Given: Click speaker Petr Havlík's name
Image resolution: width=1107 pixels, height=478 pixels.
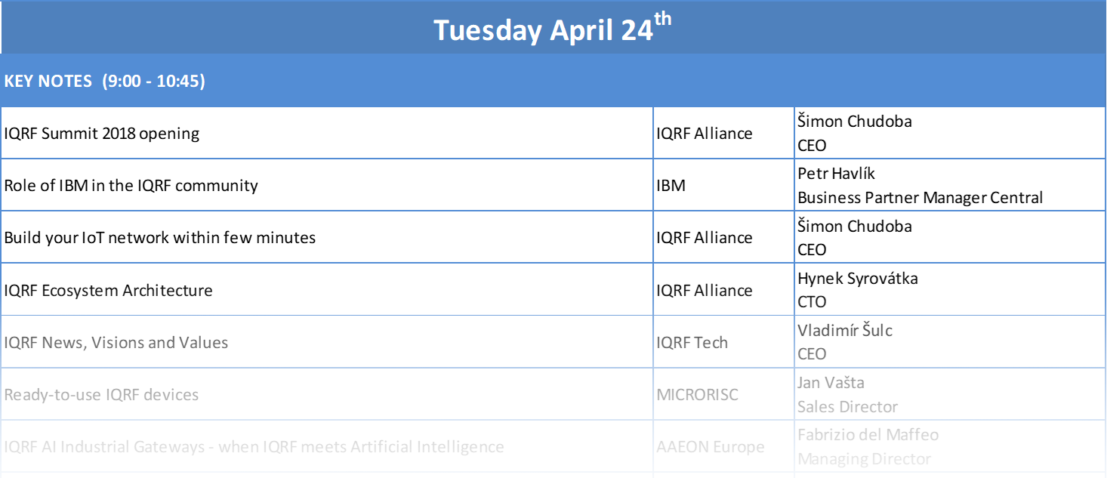Looking at the screenshot, I should click(x=837, y=173).
